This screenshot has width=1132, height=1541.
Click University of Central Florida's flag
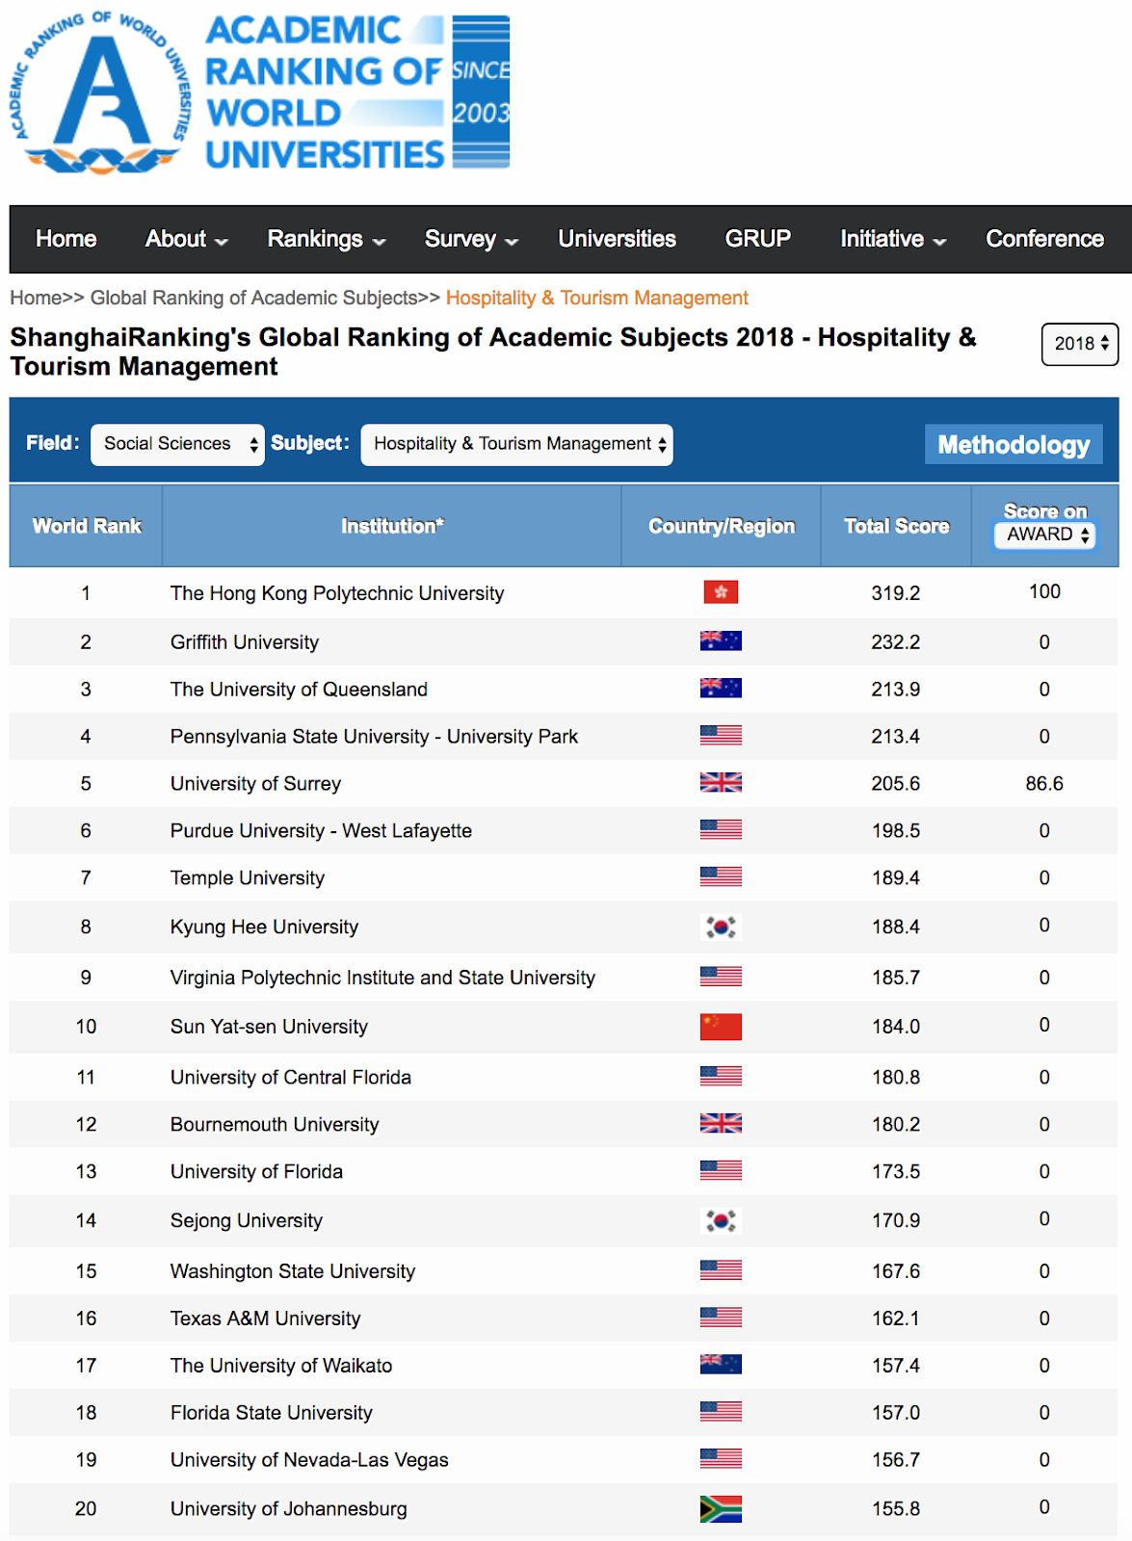pos(721,1076)
